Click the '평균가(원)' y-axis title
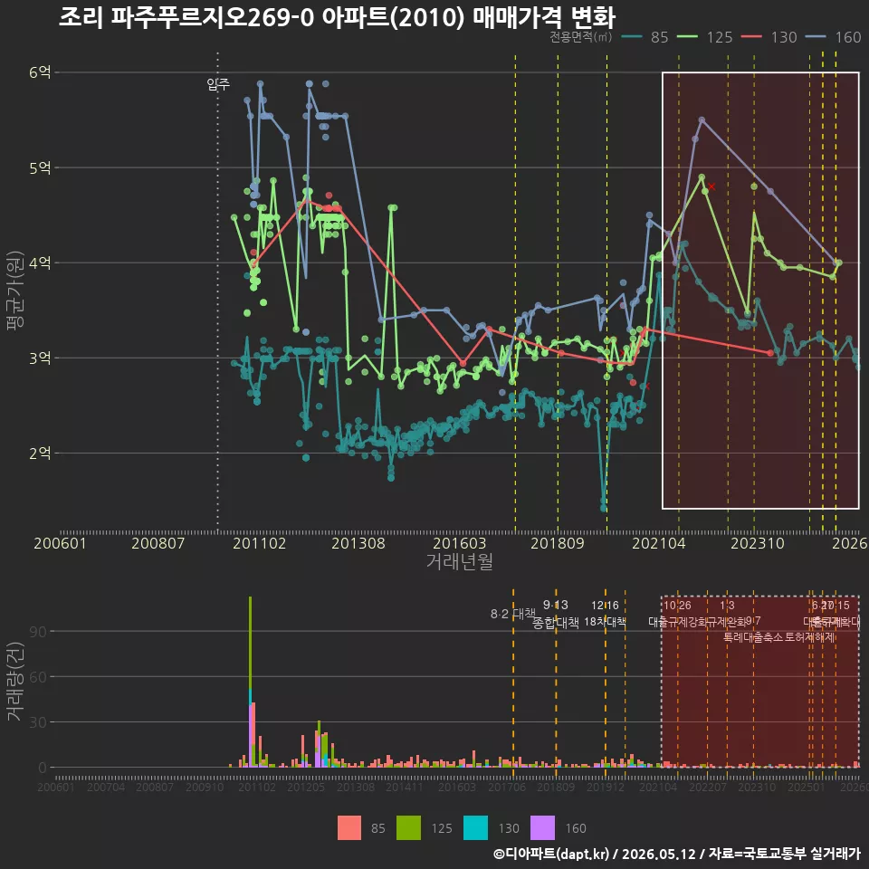The image size is (869, 869). pyautogui.click(x=15, y=291)
